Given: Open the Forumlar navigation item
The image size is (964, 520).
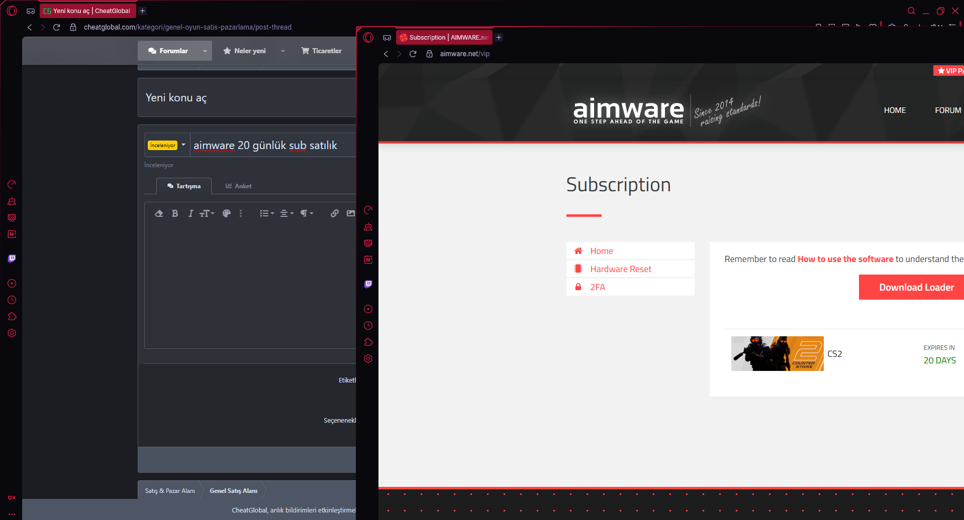Looking at the screenshot, I should pyautogui.click(x=168, y=51).
